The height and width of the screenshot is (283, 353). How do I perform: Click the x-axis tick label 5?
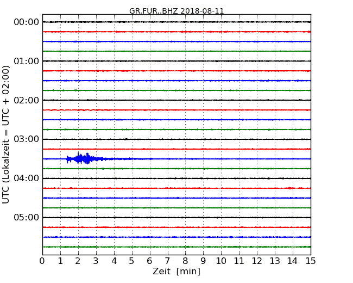132,261
